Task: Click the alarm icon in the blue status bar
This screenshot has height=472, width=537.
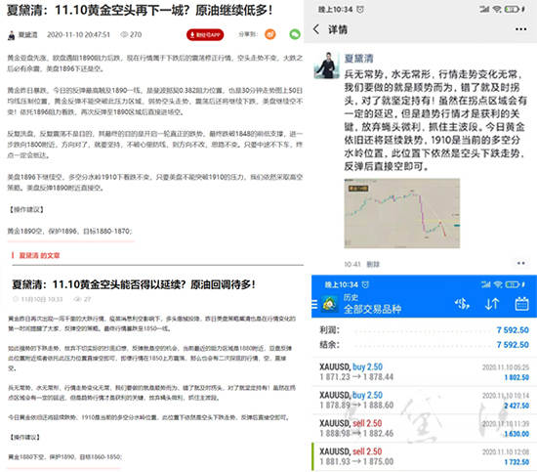Action: click(x=365, y=284)
